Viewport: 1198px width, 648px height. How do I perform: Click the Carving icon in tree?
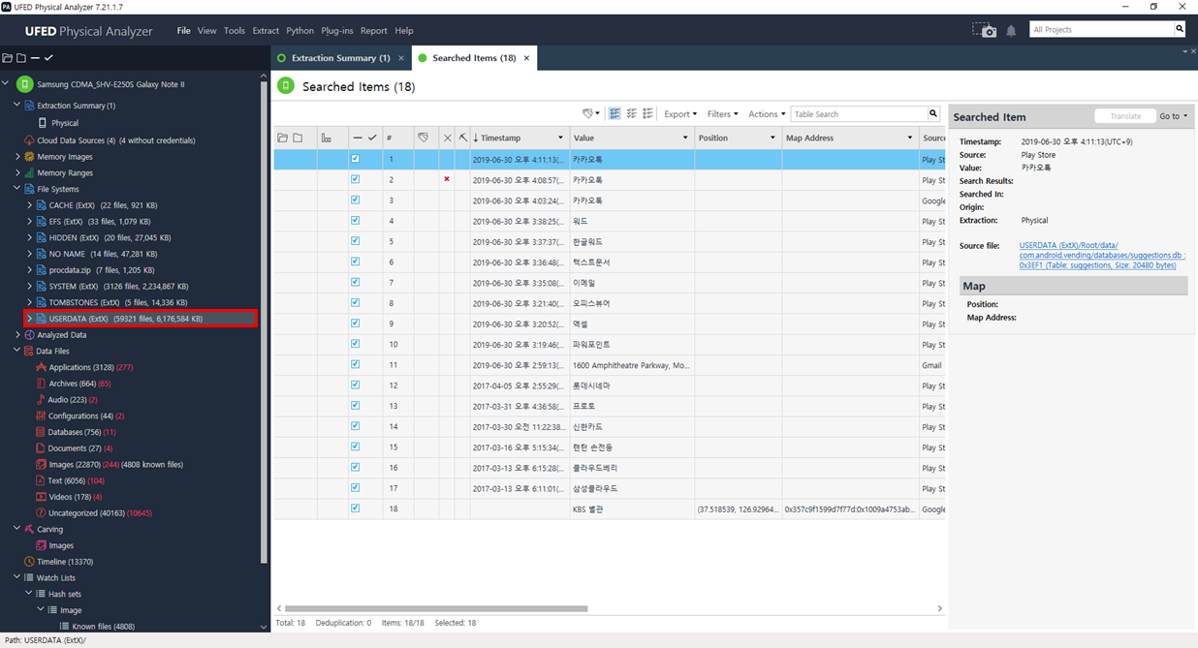pos(29,529)
